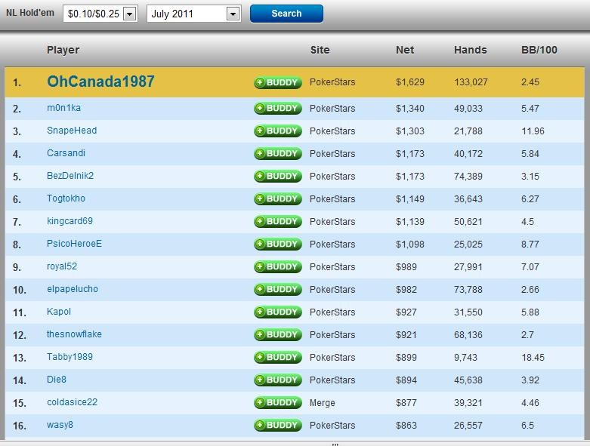Select the 39,321 hands value
The width and height of the screenshot is (590, 446).
(468, 403)
